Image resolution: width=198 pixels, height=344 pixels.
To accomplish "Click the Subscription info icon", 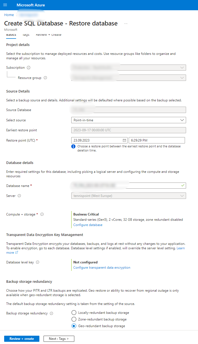I will pyautogui.click(x=29, y=67).
